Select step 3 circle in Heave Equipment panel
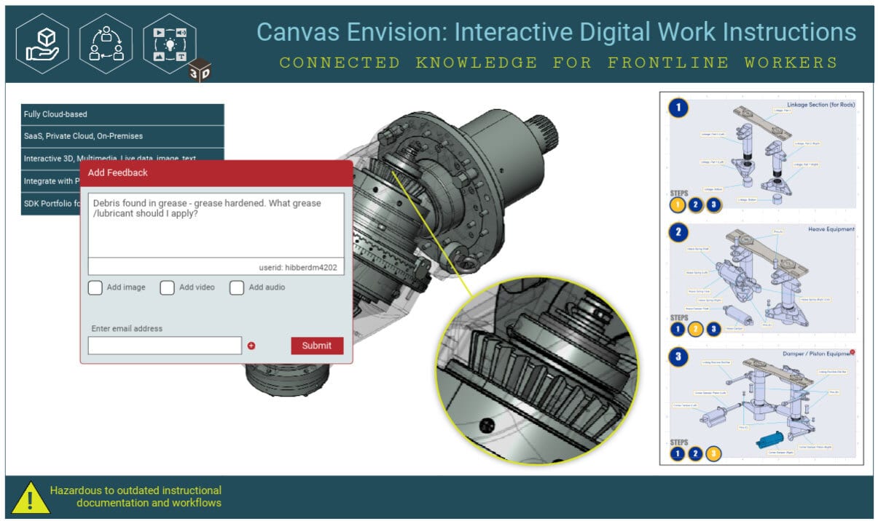 (x=714, y=329)
